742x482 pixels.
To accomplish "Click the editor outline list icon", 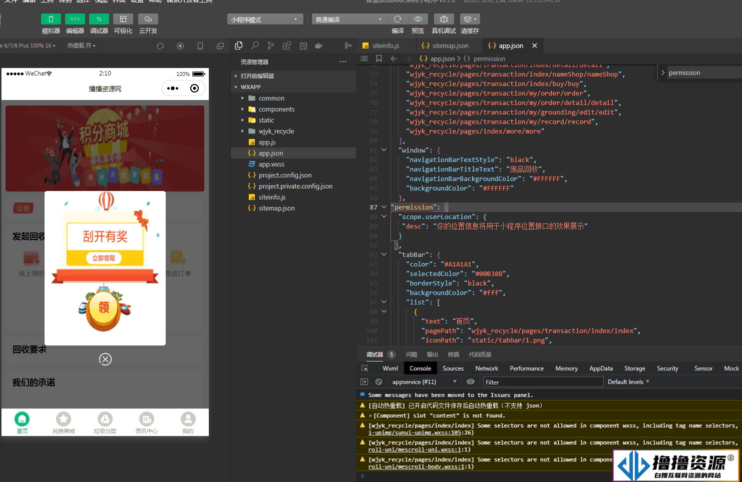I will [x=364, y=58].
